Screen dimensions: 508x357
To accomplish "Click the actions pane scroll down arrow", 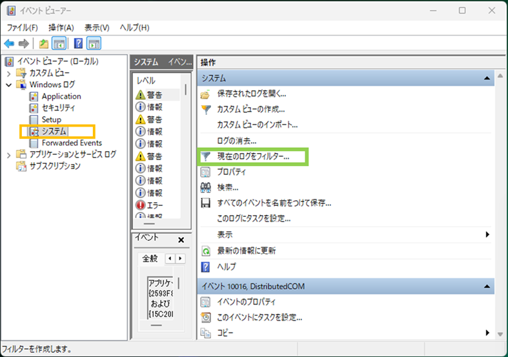I will coord(500,334).
